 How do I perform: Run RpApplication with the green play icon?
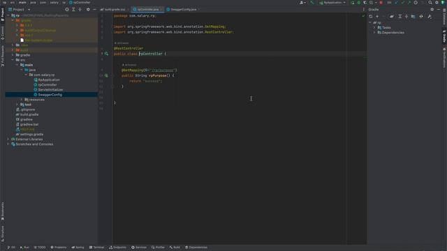point(353,3)
